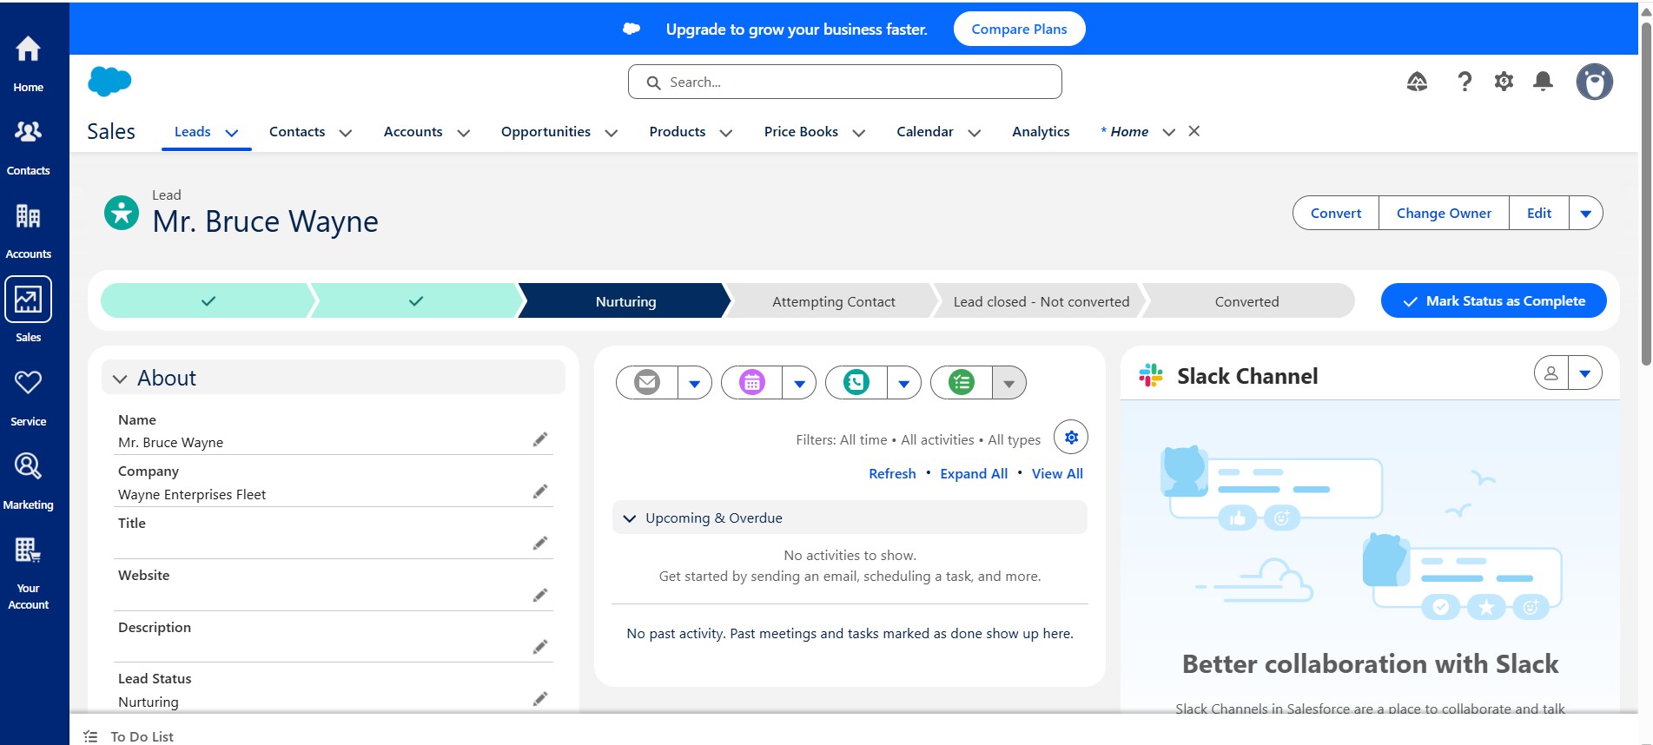This screenshot has width=1653, height=745.
Task: Select the Attempting Contact status stage
Action: (833, 301)
